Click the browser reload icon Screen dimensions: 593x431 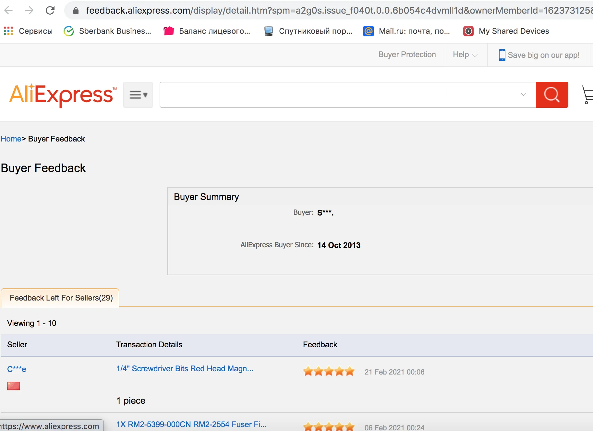[x=50, y=10]
